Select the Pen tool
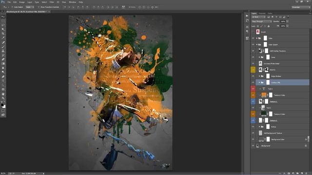Screen dimensions: 312x175 [3, 77]
